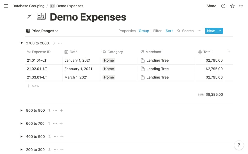This screenshot has height=154, width=248.
Task: Expand the 400 to 500 group
Action: pos(22,137)
